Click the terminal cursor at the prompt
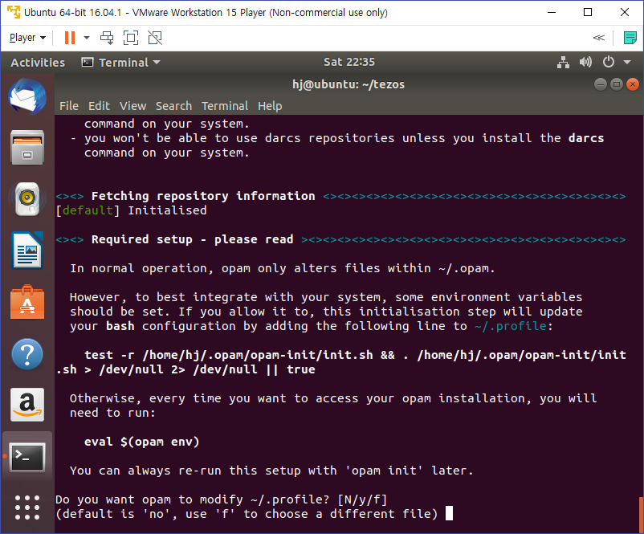Screen dimensions: 644x534 [450, 513]
